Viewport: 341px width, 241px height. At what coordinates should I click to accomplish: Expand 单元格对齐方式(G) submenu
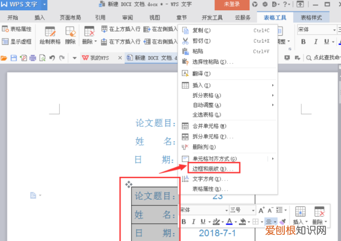click(228, 159)
